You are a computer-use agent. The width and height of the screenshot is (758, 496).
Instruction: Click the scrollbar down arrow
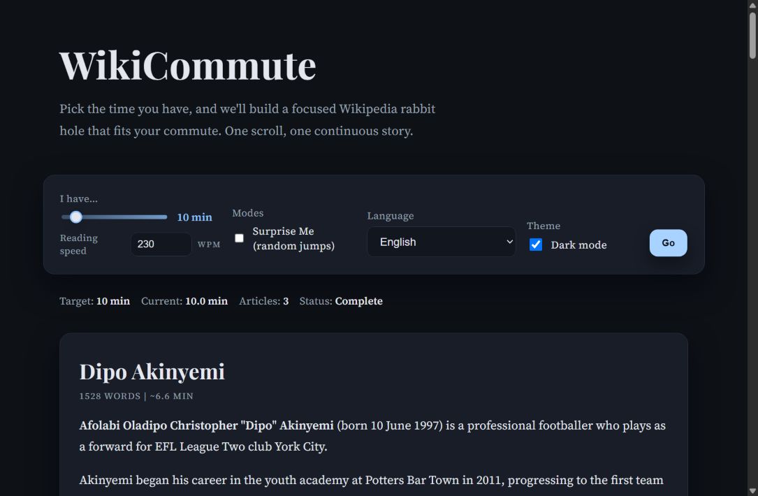752,491
